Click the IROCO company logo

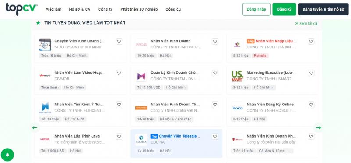237,108
